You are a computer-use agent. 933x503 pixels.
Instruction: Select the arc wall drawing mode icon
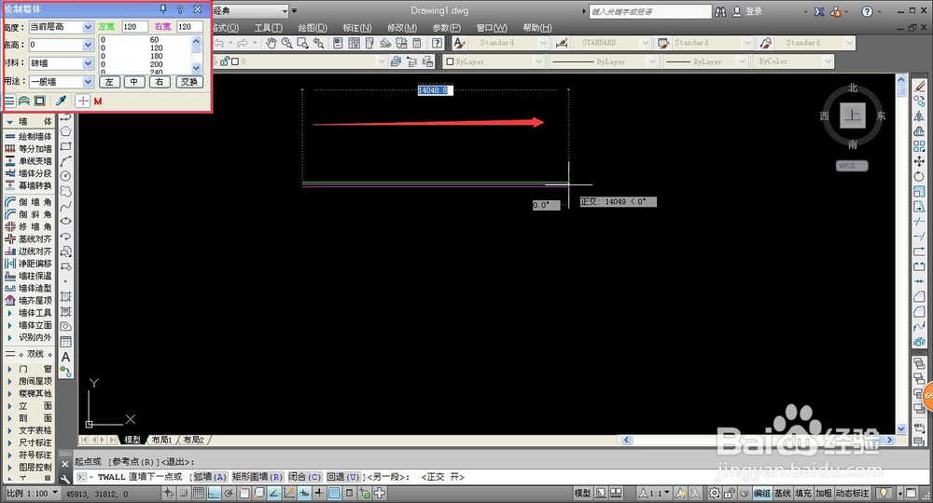click(x=24, y=101)
